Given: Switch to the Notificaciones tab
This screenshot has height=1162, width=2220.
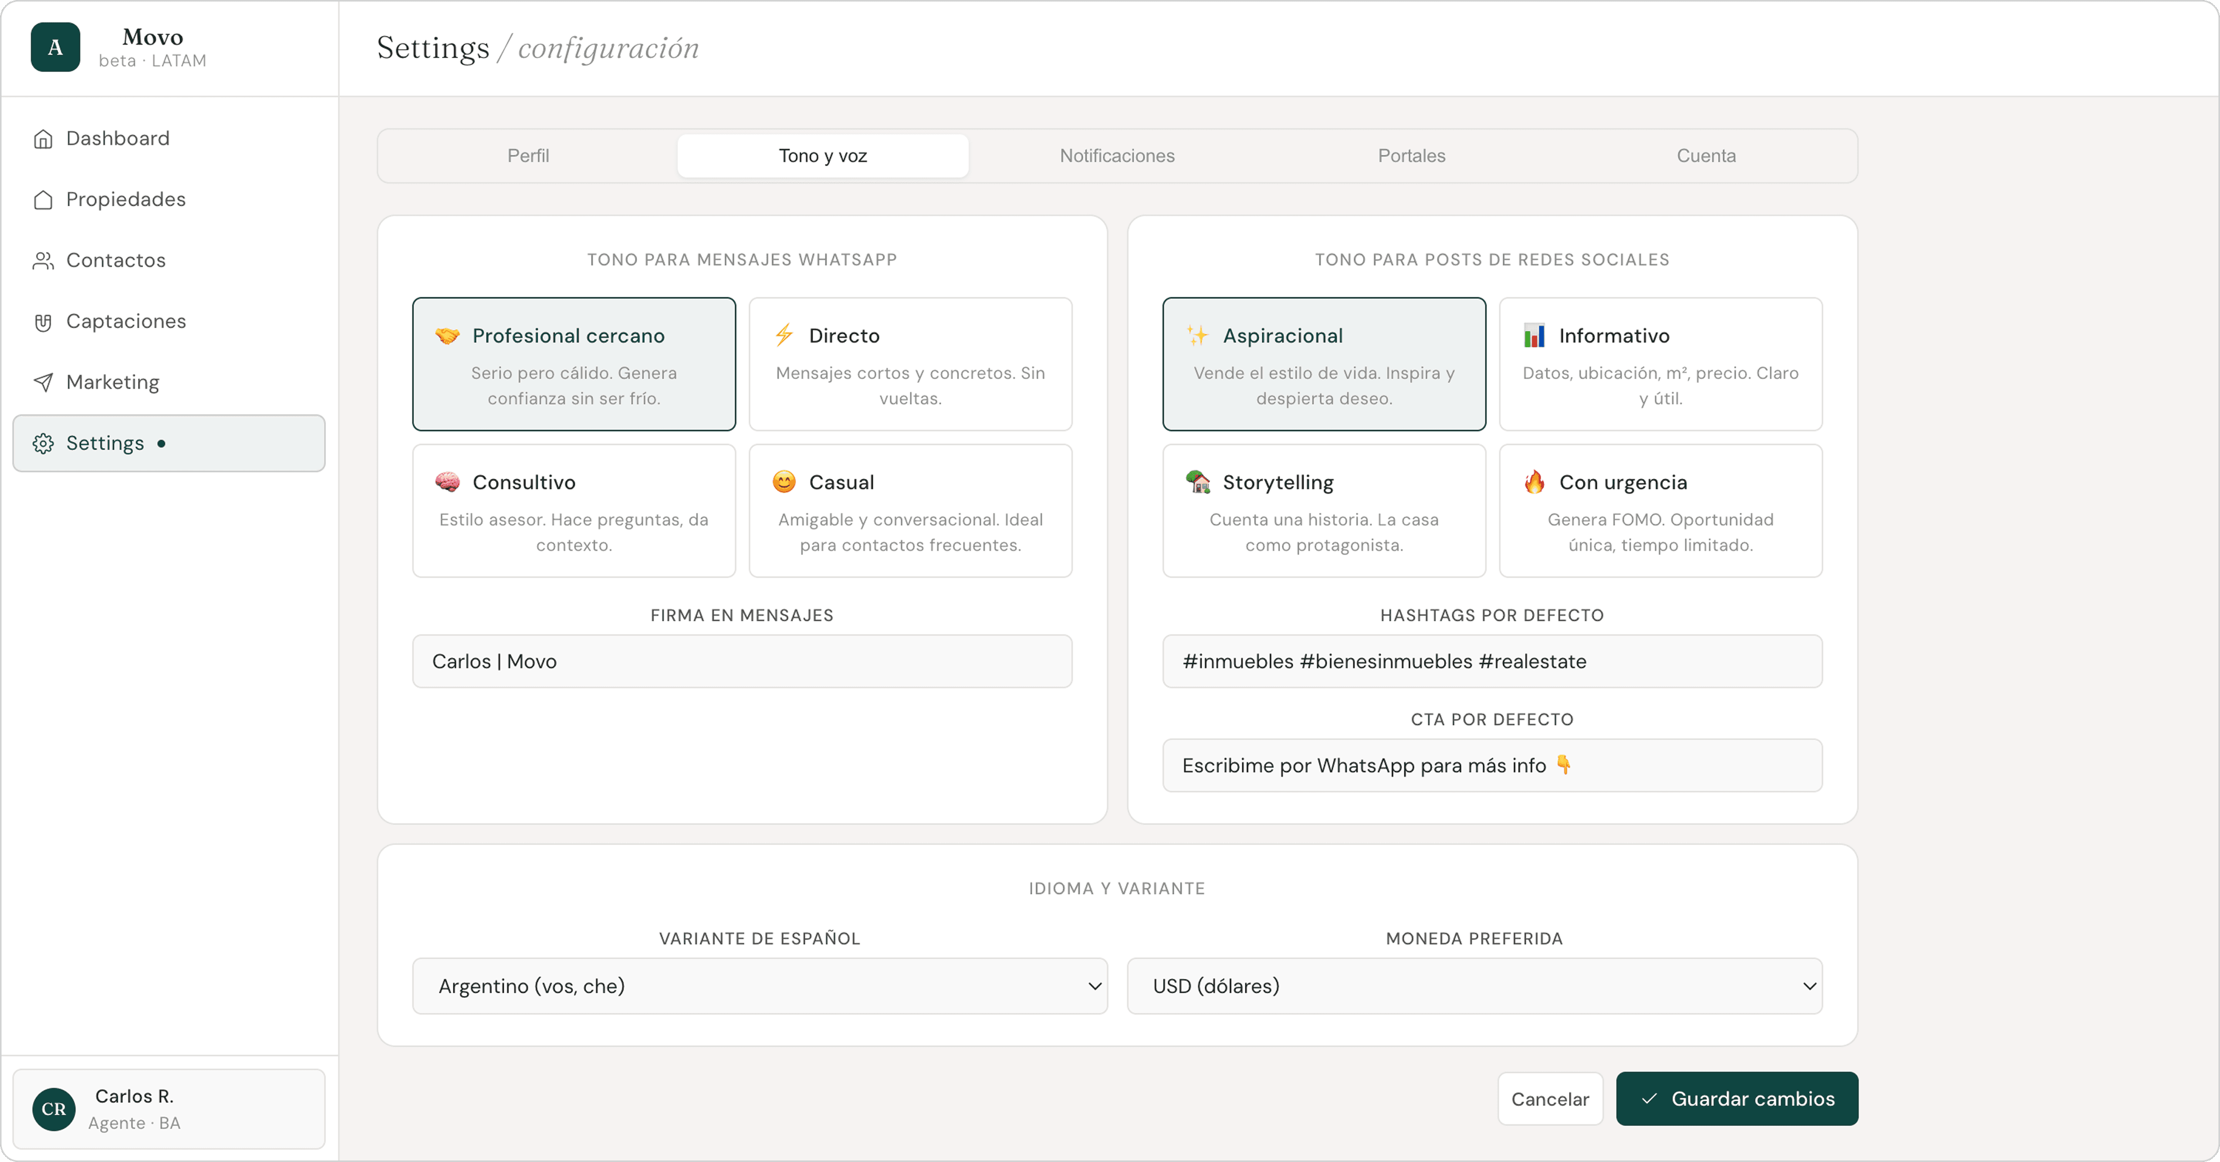Looking at the screenshot, I should pyautogui.click(x=1117, y=156).
